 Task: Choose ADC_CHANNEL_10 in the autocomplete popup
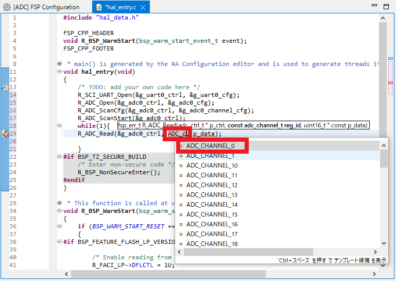[278, 166]
